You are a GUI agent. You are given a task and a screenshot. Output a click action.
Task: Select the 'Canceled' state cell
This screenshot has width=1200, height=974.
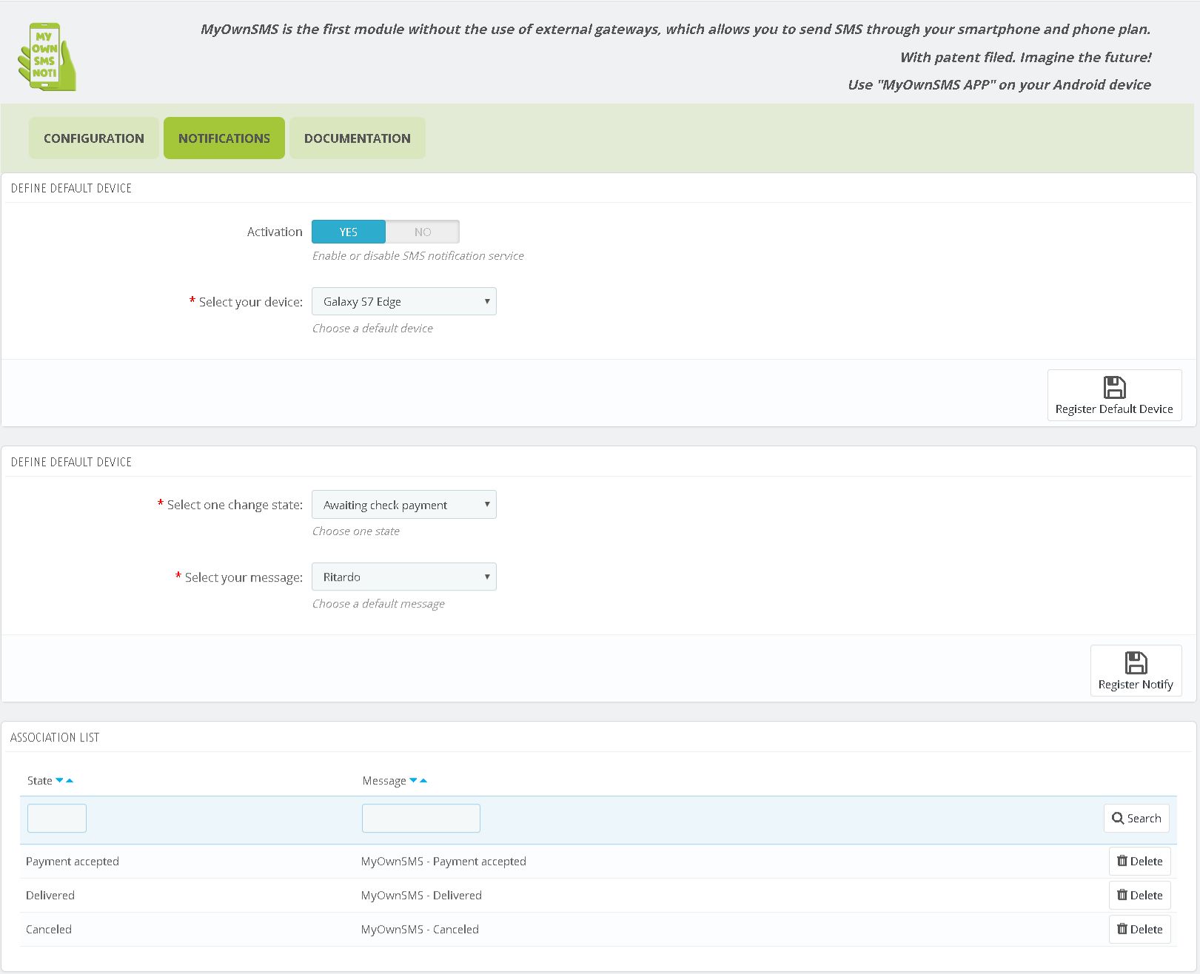tap(49, 929)
